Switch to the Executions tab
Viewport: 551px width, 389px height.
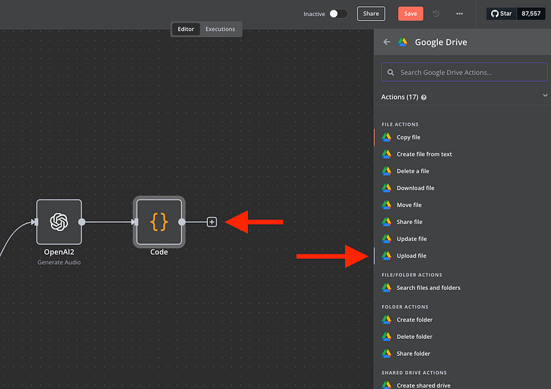pos(220,29)
